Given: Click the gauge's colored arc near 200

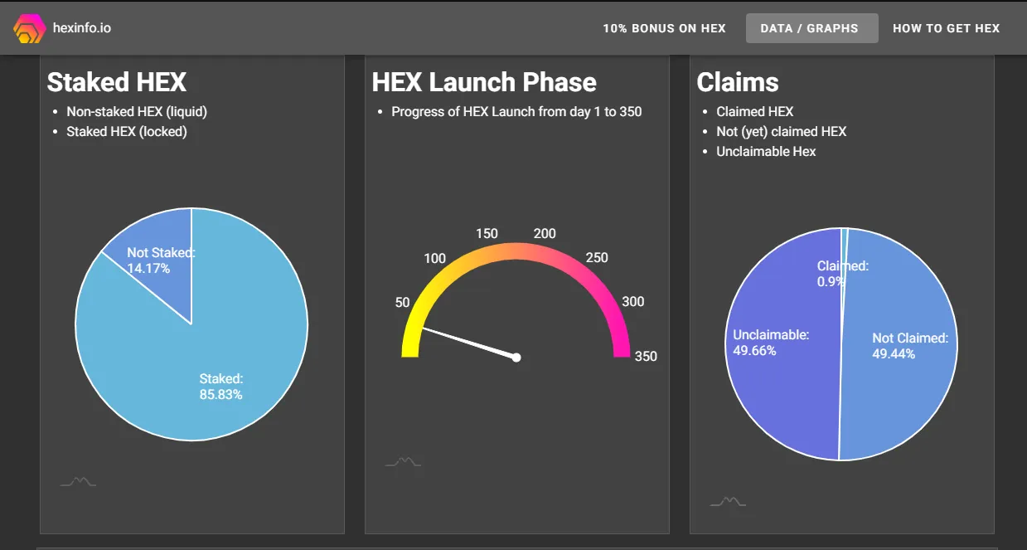Looking at the screenshot, I should tap(539, 253).
